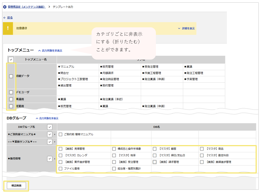The height and width of the screenshot is (194, 260).
Task: Check 【マスタ】締日/支払日 checkbox
Action: point(155,155)
